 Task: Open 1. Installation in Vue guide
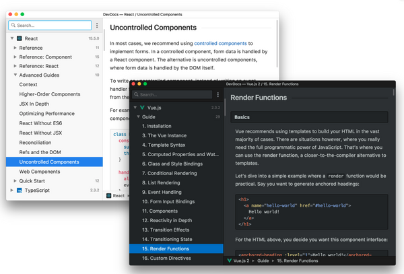(176, 126)
